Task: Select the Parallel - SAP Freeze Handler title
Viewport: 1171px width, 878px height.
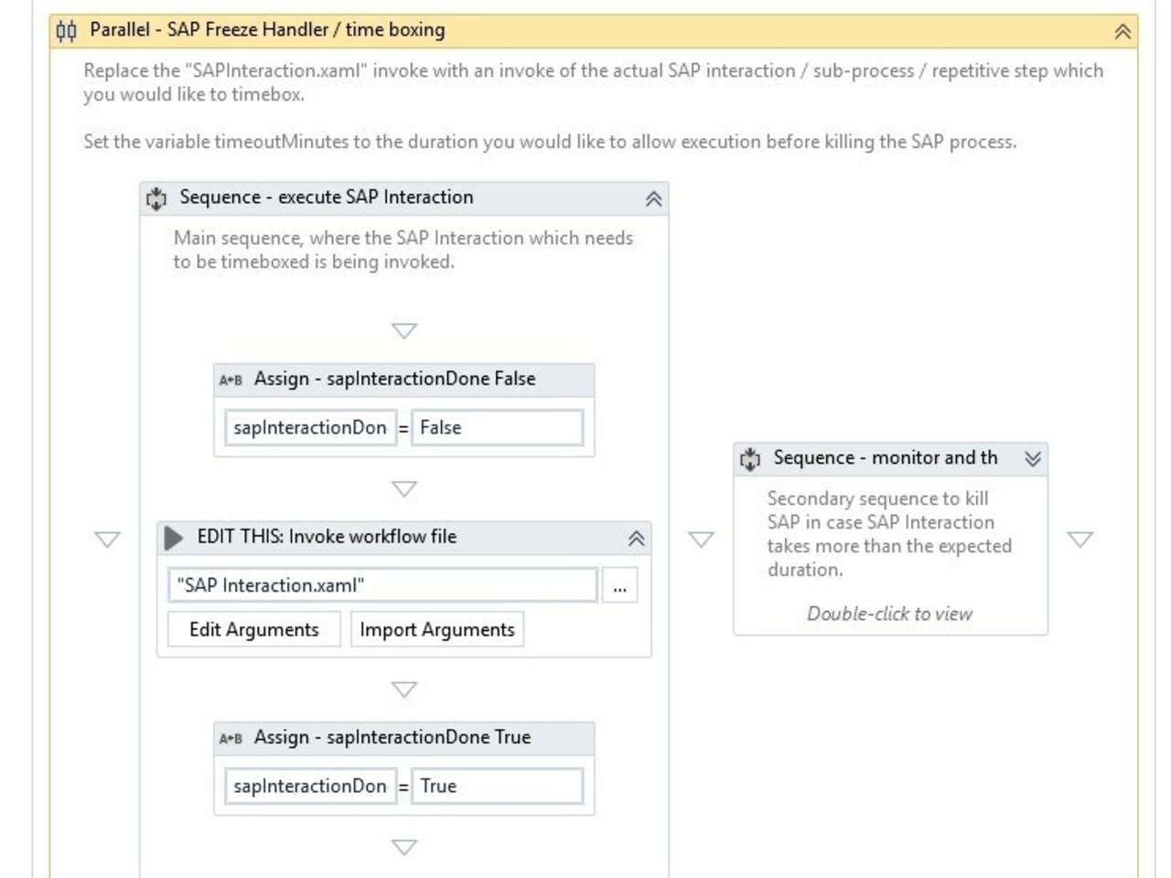Action: [x=267, y=29]
